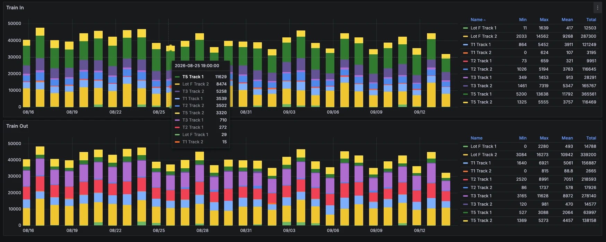The height and width of the screenshot is (242, 606).
Task: Sort Train In legend by Total column
Action: tap(591, 20)
